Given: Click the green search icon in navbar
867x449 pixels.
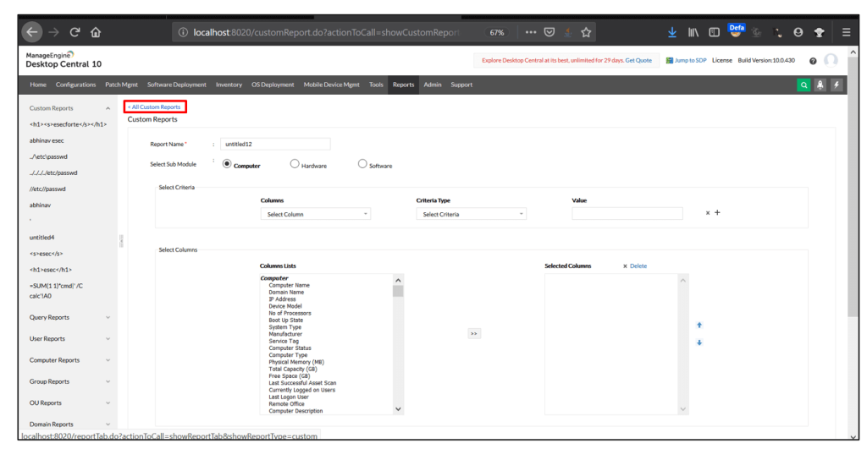Looking at the screenshot, I should [803, 85].
